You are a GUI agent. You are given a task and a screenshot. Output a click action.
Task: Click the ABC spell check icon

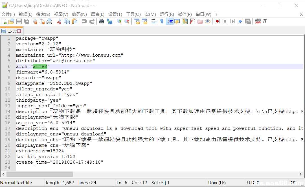258,21
